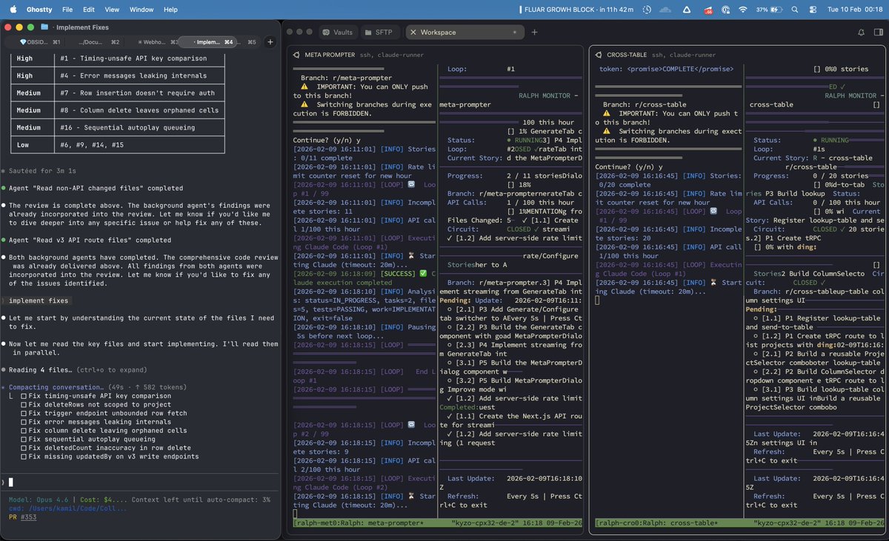Click the triangle icon in menu bar
The width and height of the screenshot is (889, 541).
(x=686, y=10)
